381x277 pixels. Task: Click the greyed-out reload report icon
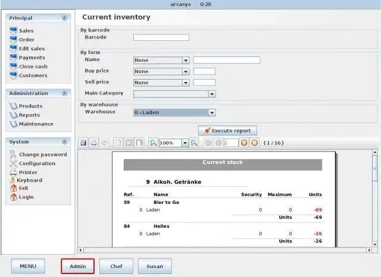pyautogui.click(x=104, y=143)
